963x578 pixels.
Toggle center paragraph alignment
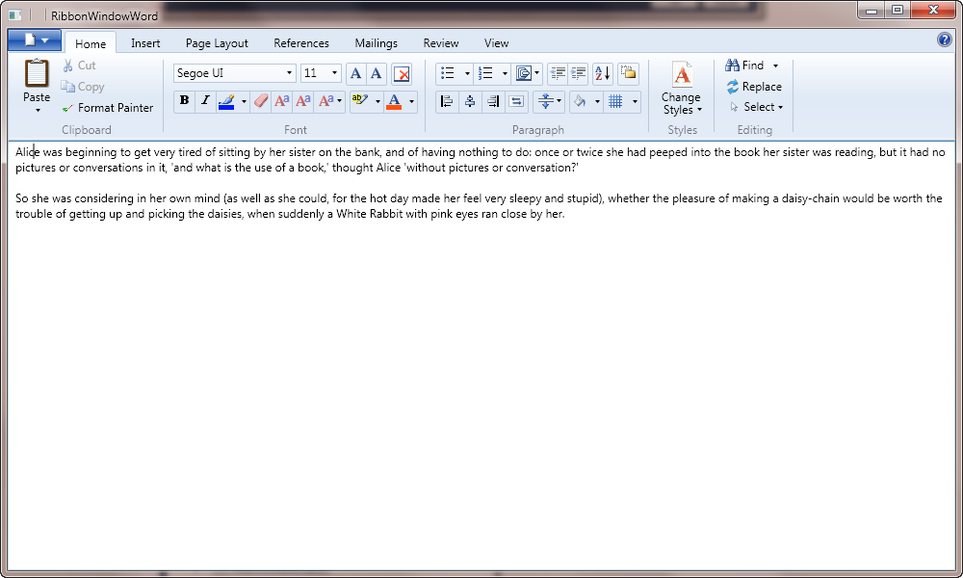tap(470, 101)
